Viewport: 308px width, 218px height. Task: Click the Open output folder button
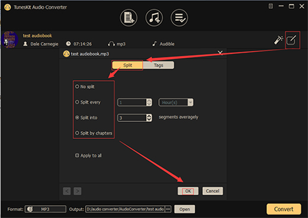185,209
